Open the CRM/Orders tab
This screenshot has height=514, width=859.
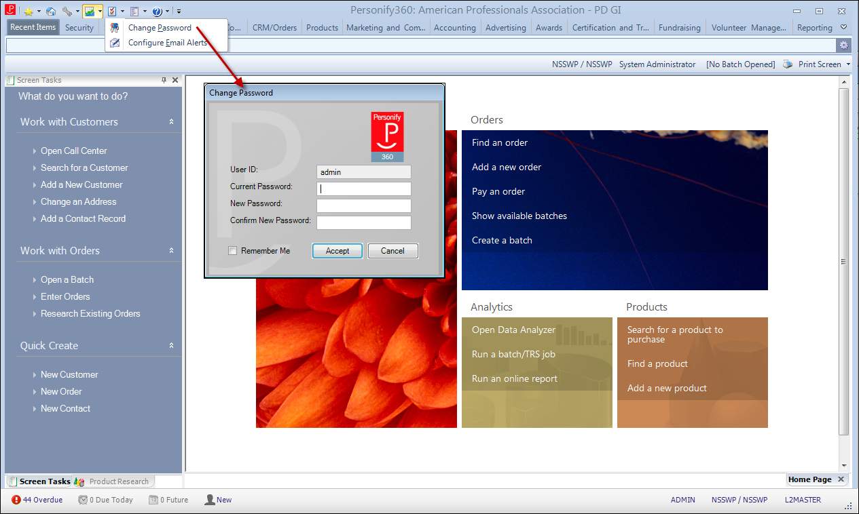pyautogui.click(x=274, y=28)
